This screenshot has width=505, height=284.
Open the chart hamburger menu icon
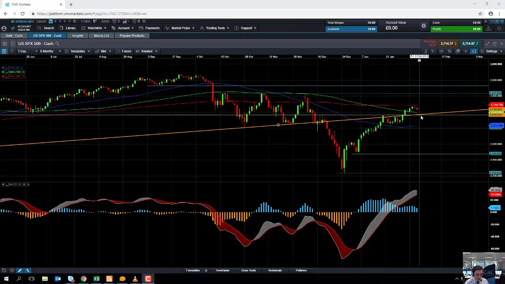click(4, 43)
